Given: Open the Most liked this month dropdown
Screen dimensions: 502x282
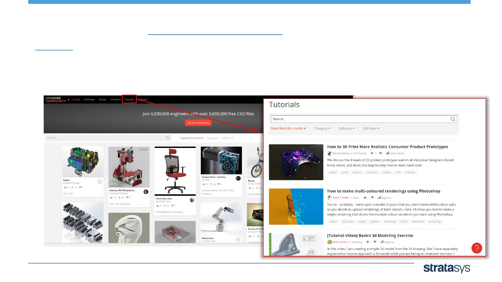Looking at the screenshot, I should coord(289,128).
